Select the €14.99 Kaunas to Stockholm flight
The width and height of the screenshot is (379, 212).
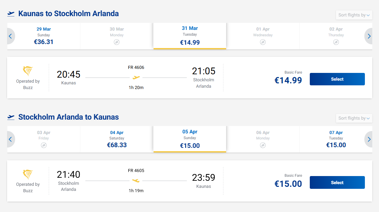[x=337, y=79]
